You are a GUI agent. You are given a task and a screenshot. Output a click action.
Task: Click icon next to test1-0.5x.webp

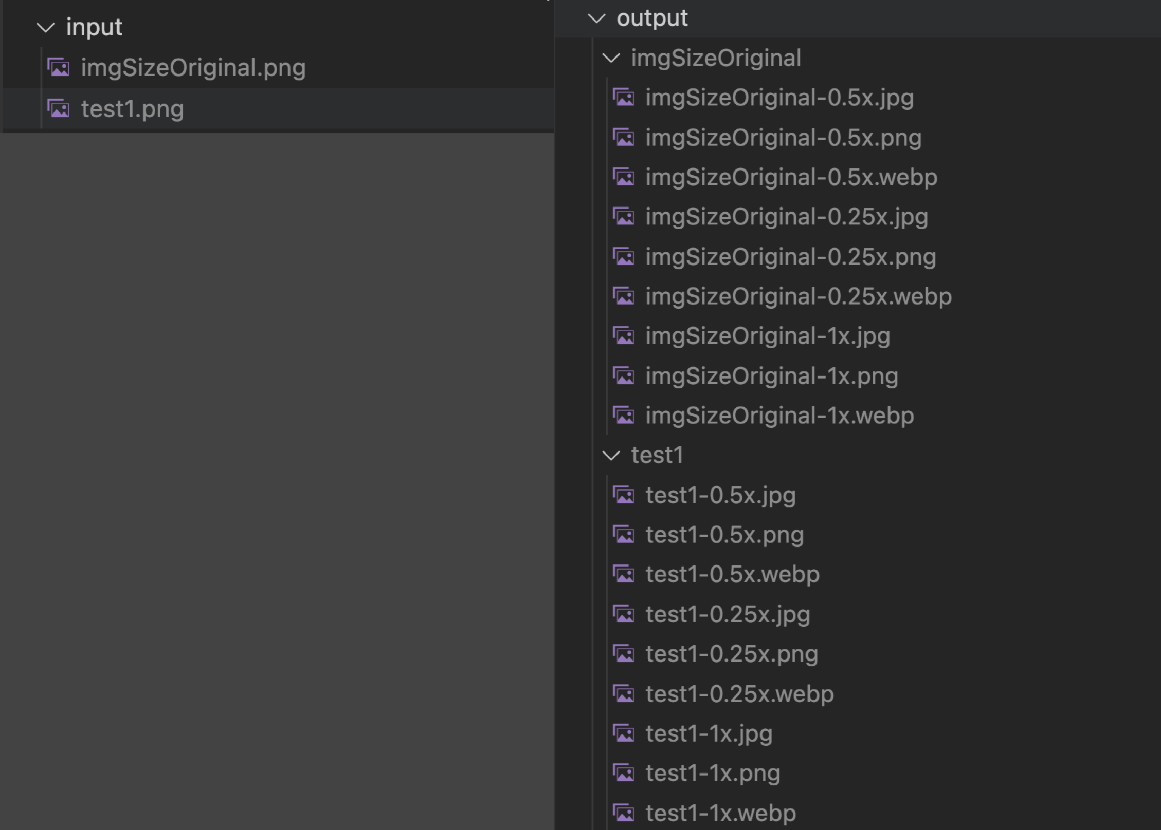tap(624, 574)
